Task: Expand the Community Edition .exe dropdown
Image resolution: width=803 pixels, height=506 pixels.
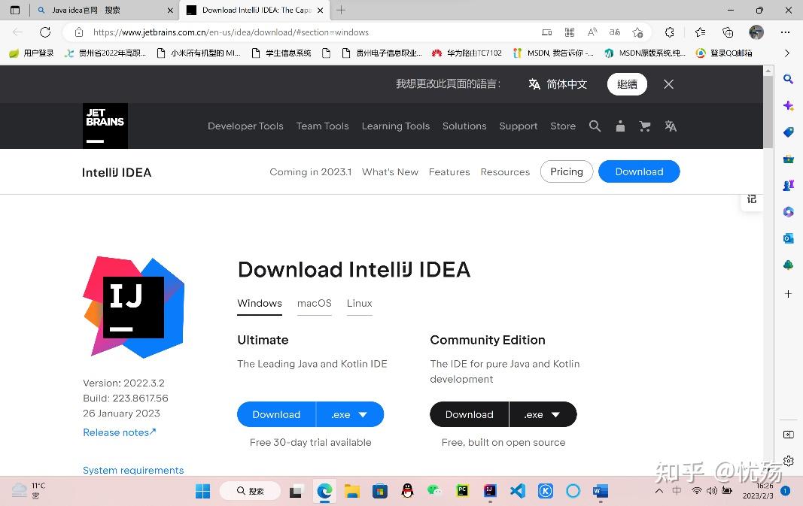Action: pos(543,414)
